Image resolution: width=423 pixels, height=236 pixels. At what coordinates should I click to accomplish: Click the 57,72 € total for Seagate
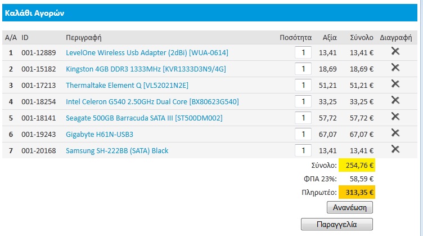tap(362, 118)
